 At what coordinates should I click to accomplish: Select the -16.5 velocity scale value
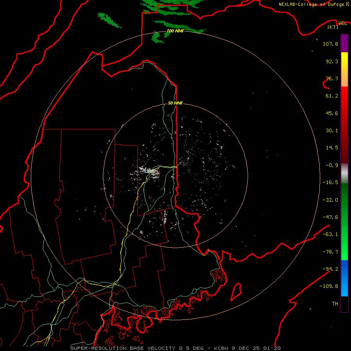[330, 183]
